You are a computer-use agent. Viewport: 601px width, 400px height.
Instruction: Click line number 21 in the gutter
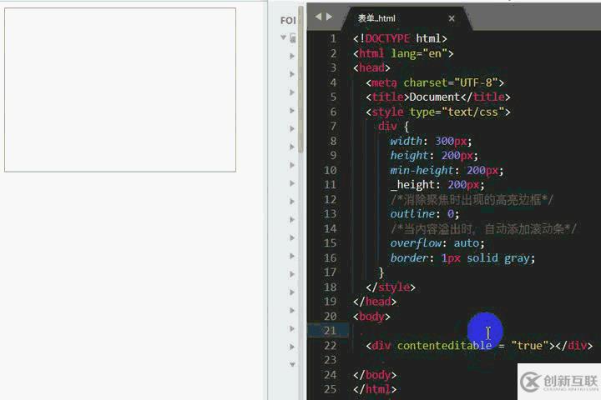(330, 331)
